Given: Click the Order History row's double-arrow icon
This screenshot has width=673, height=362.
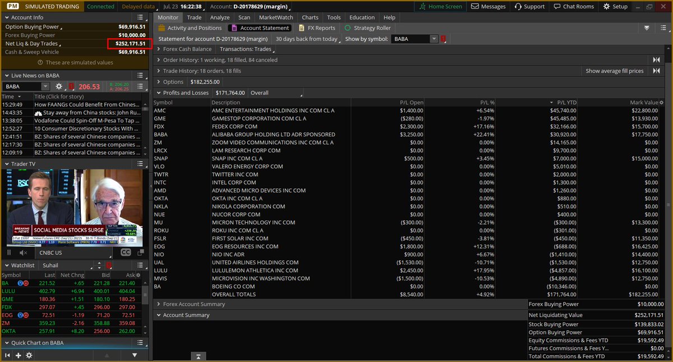Looking at the screenshot, I should [656, 60].
